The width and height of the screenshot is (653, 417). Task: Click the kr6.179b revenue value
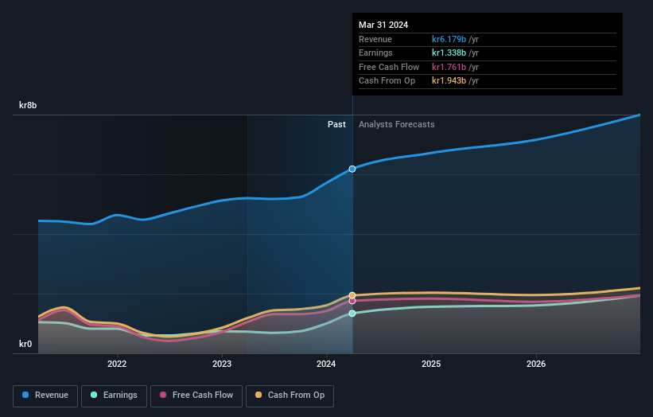[449, 39]
